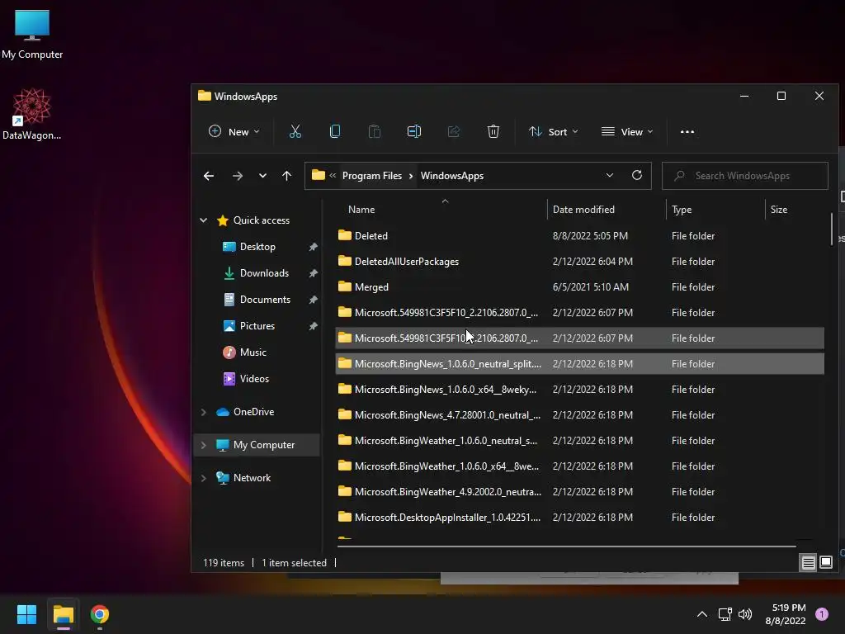Select the Microsoft.BingWeather_4.9.2002.0_neutral folder
The width and height of the screenshot is (845, 634).
point(579,492)
